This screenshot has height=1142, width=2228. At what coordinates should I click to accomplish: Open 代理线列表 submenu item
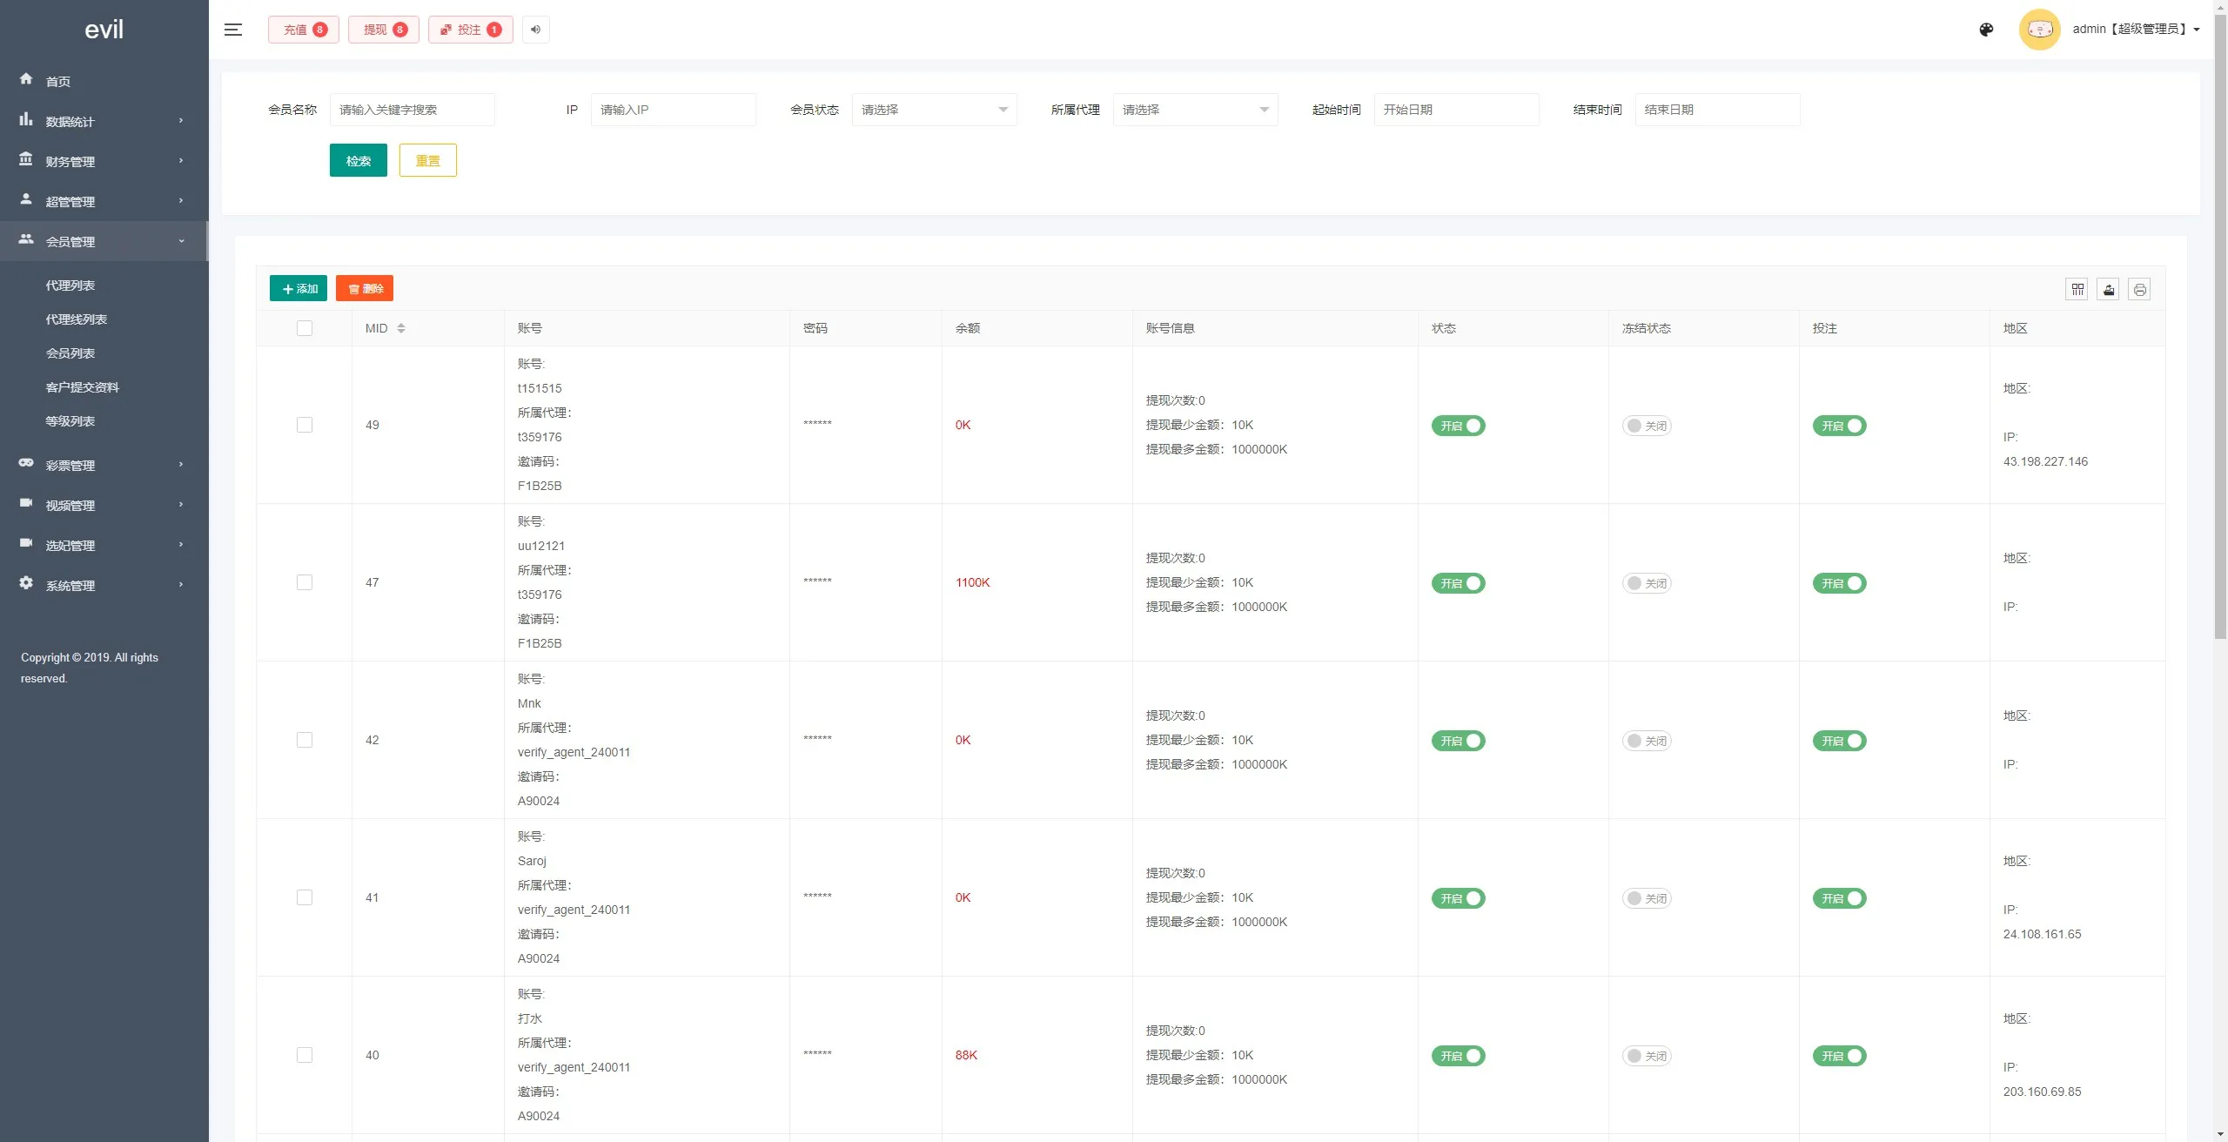[x=77, y=319]
